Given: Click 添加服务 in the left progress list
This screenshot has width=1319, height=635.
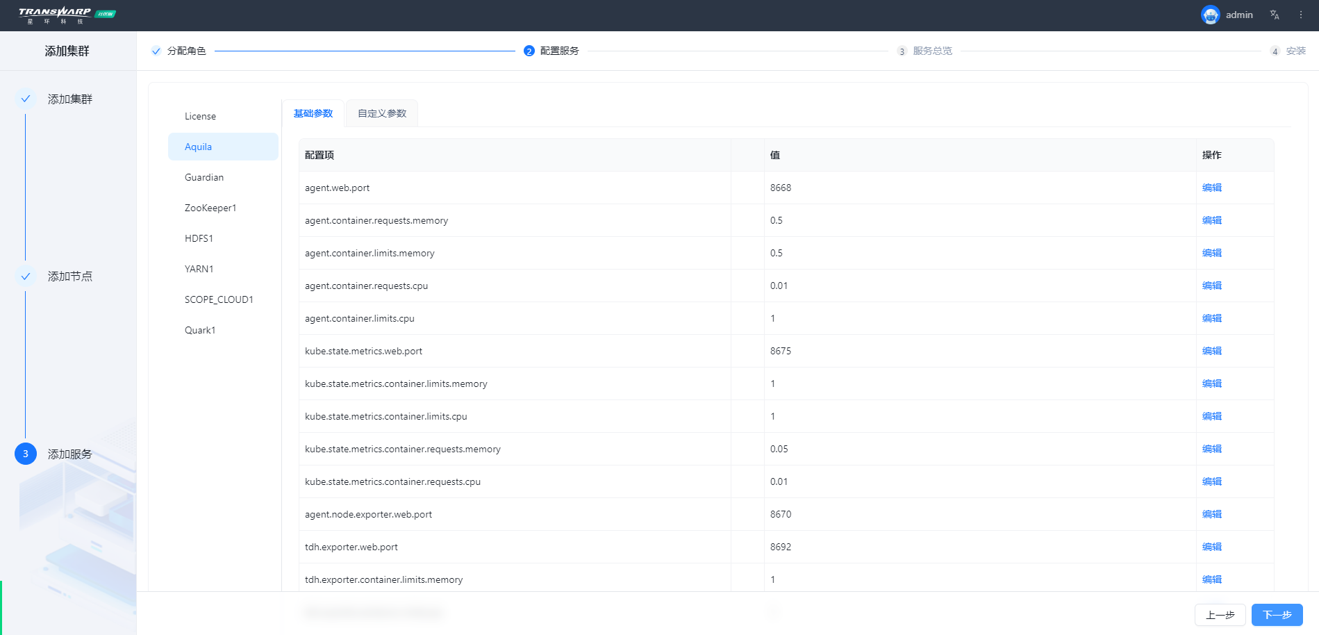Looking at the screenshot, I should click(x=69, y=454).
